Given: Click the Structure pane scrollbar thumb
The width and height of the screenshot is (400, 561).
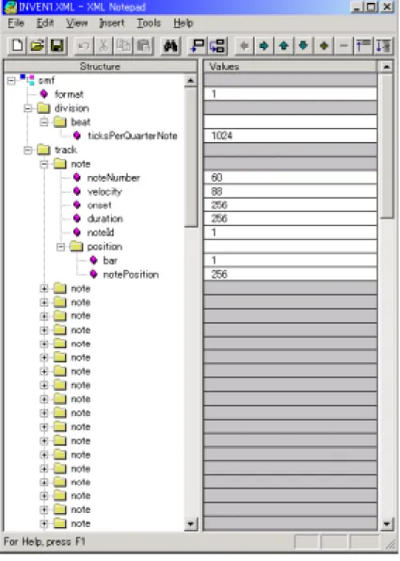Looking at the screenshot, I should 191,157.
